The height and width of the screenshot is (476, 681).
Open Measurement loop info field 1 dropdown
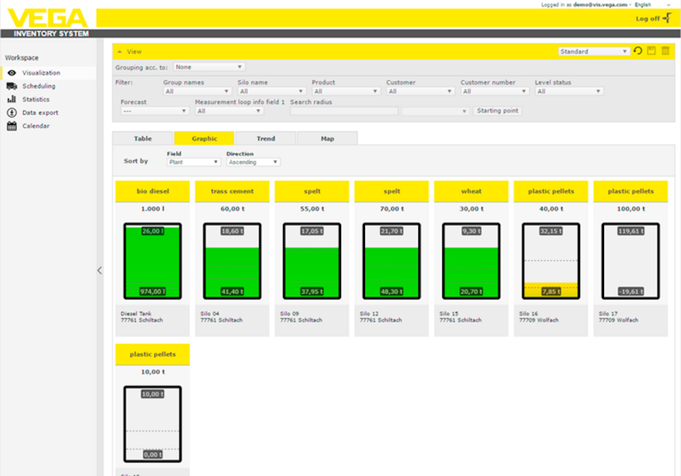pos(229,112)
